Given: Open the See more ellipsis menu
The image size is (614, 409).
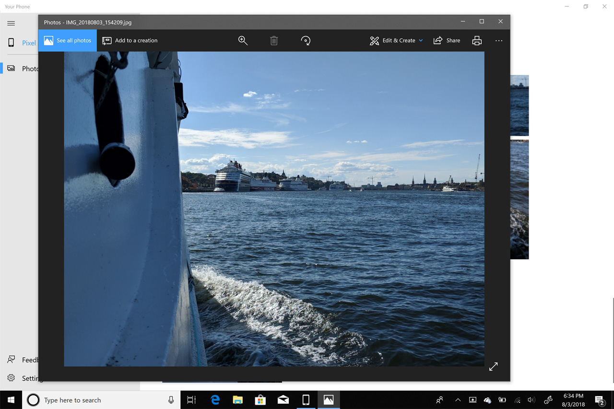Looking at the screenshot, I should click(499, 41).
